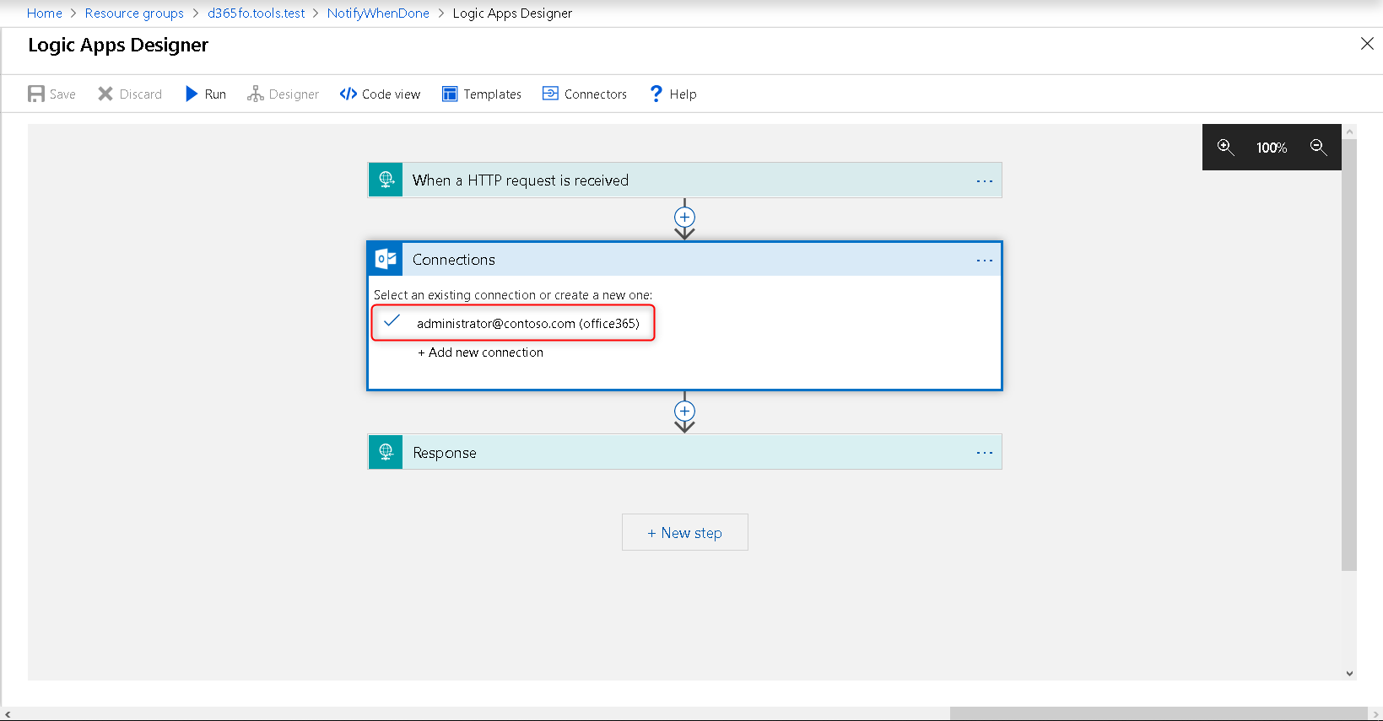
Task: Navigate to Resource groups breadcrumb
Action: [x=134, y=13]
